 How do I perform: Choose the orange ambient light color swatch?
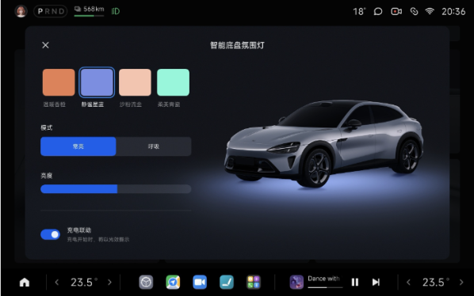59,82
